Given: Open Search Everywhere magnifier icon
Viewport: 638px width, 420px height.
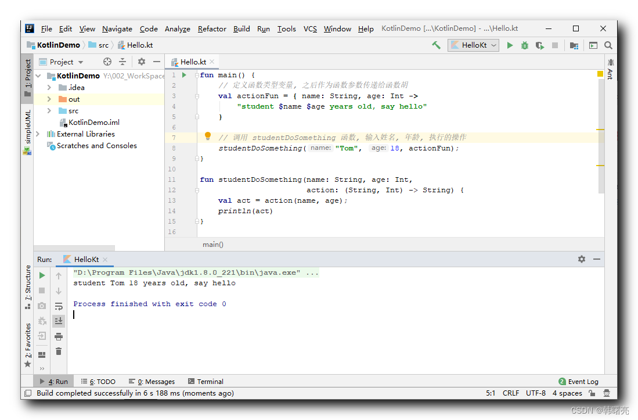Looking at the screenshot, I should click(x=608, y=45).
